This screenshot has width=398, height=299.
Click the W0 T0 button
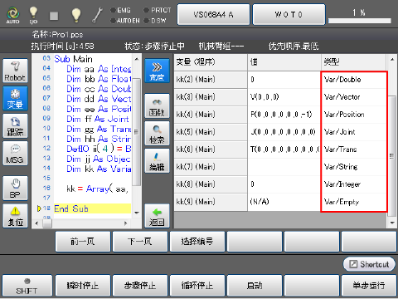(289, 14)
